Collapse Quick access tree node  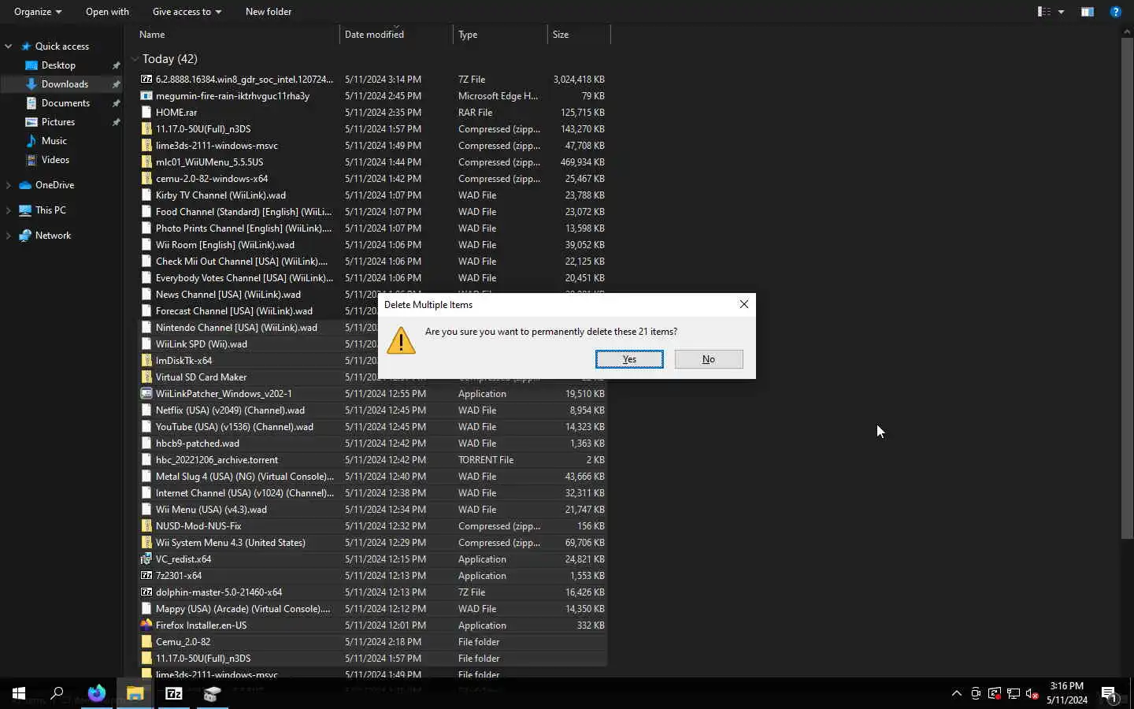[9, 46]
